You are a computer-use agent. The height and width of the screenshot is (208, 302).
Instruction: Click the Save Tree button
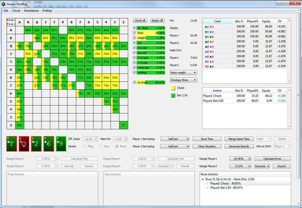tap(207, 139)
